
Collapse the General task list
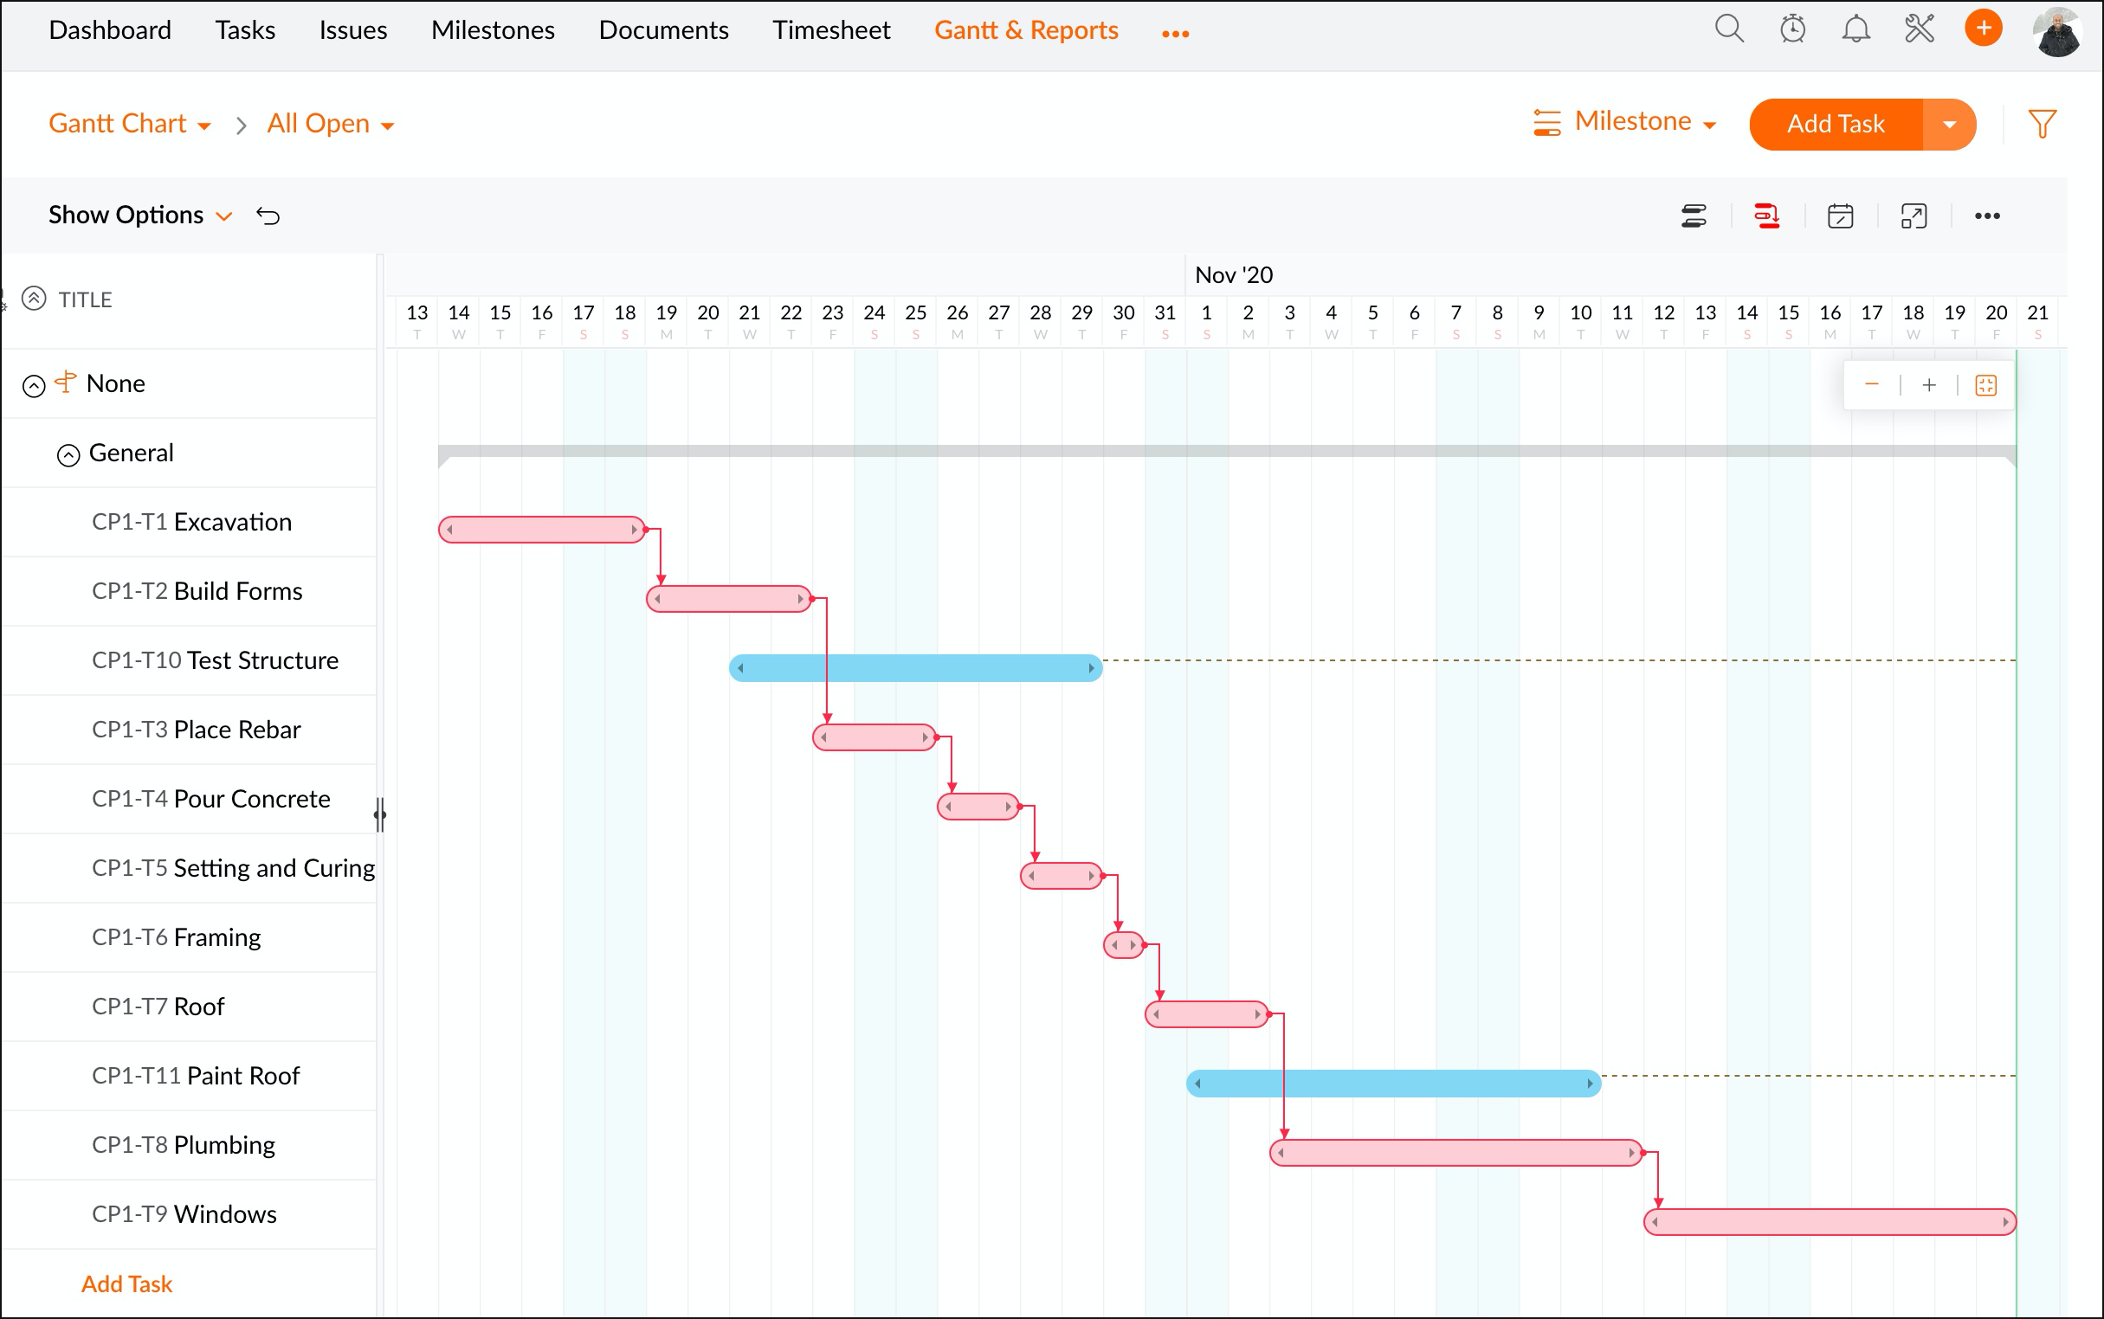[x=68, y=454]
